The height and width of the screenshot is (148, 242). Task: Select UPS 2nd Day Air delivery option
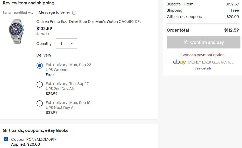click(40, 84)
